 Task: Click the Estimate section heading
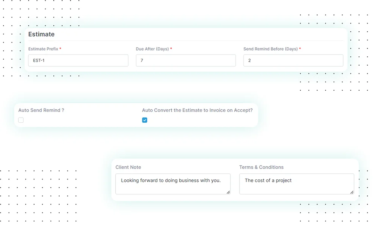point(41,34)
